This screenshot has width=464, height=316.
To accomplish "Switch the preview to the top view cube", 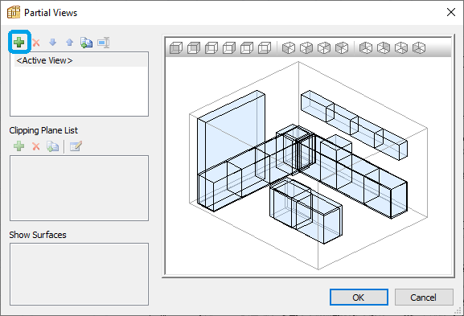I will click(x=247, y=47).
